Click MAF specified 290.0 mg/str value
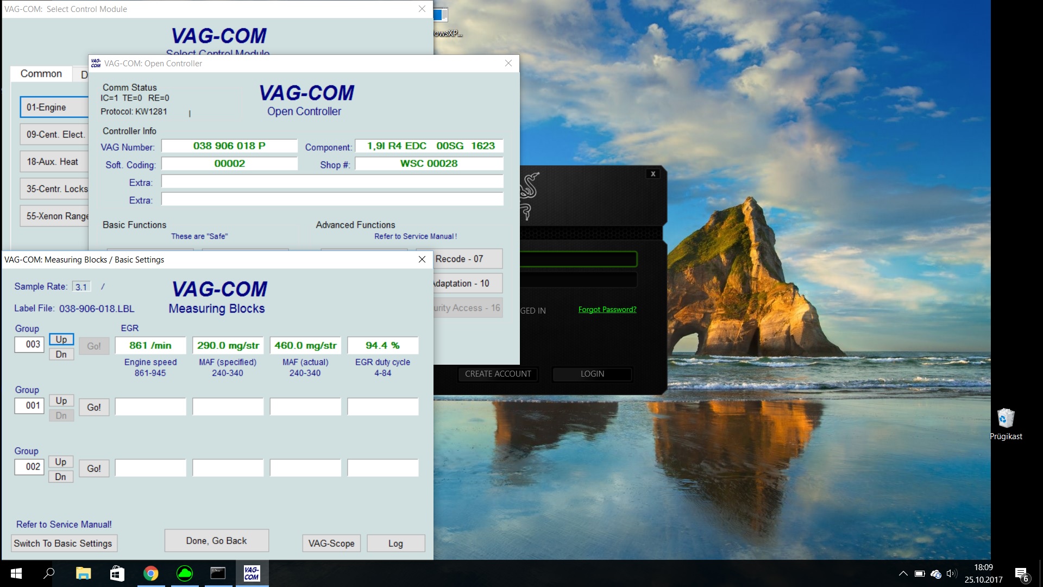This screenshot has height=587, width=1043. pyautogui.click(x=228, y=345)
